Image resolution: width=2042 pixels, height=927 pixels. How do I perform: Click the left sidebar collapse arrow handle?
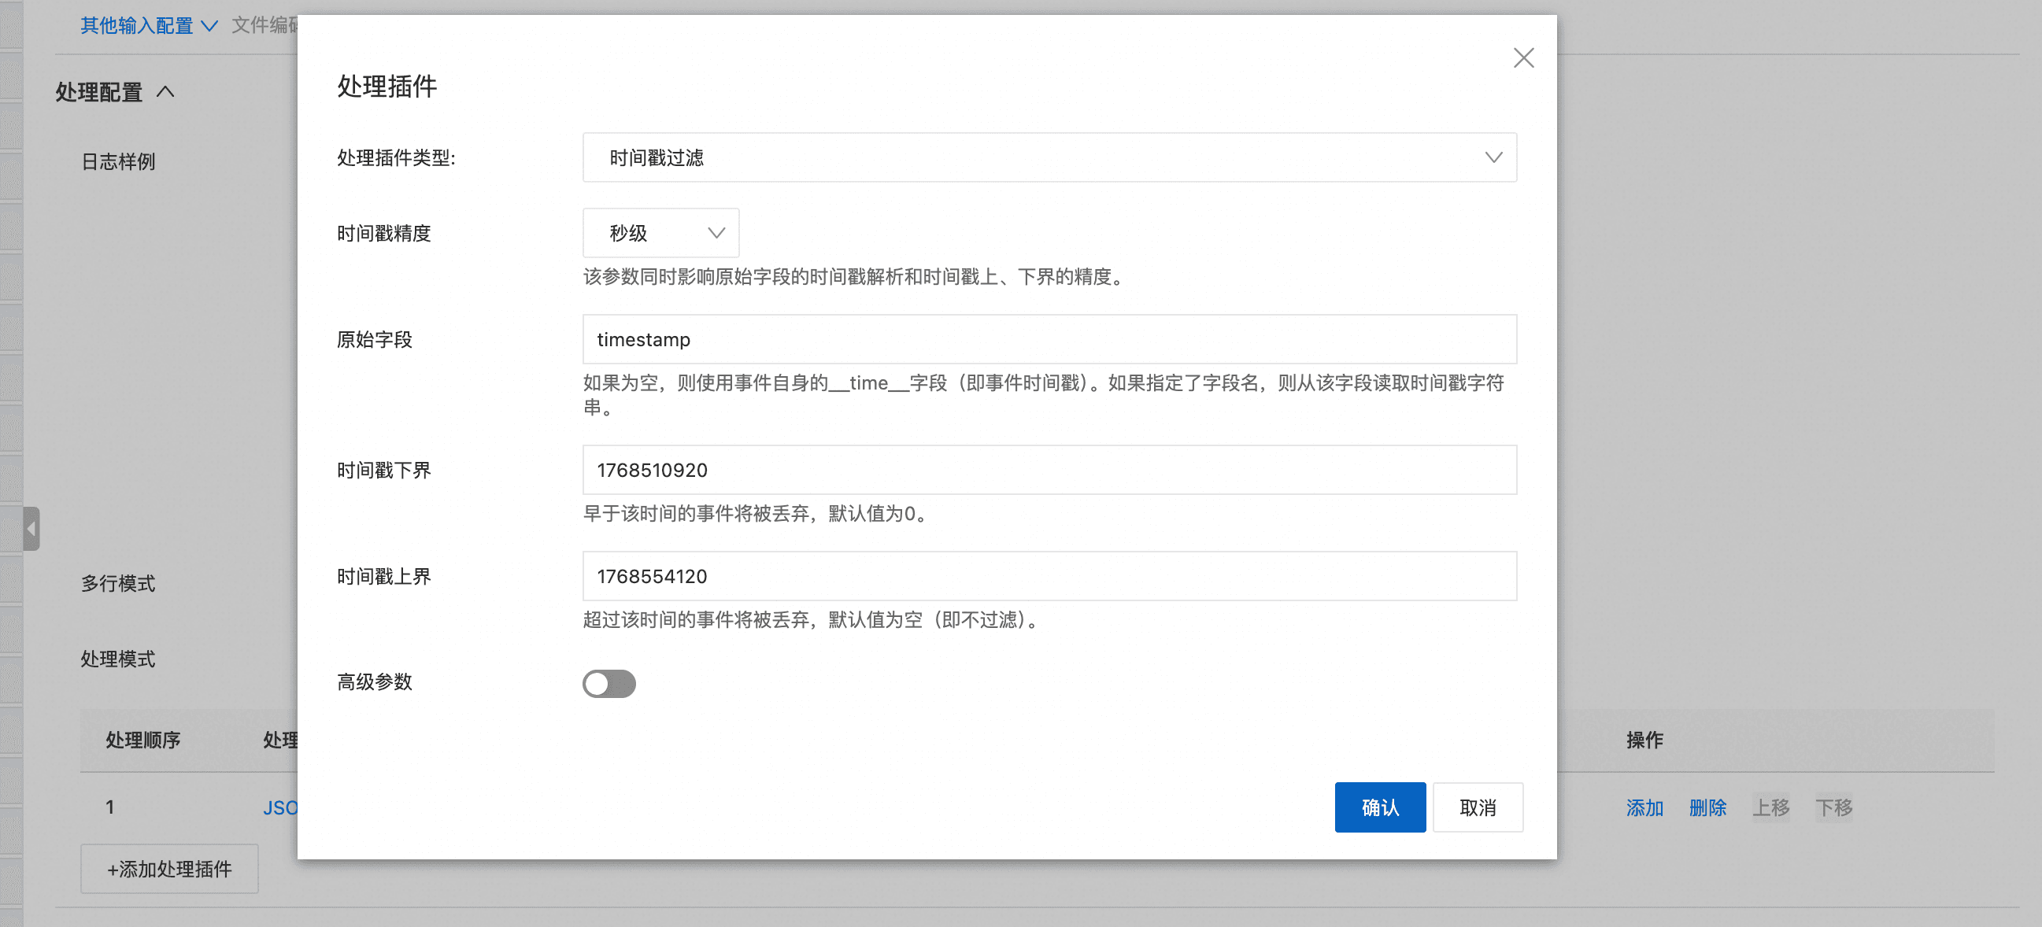(x=31, y=529)
